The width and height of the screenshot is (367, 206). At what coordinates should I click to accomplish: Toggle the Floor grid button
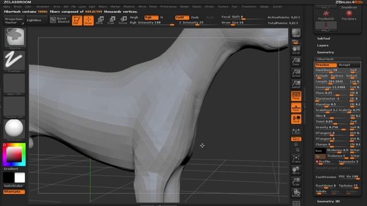[x=296, y=108]
